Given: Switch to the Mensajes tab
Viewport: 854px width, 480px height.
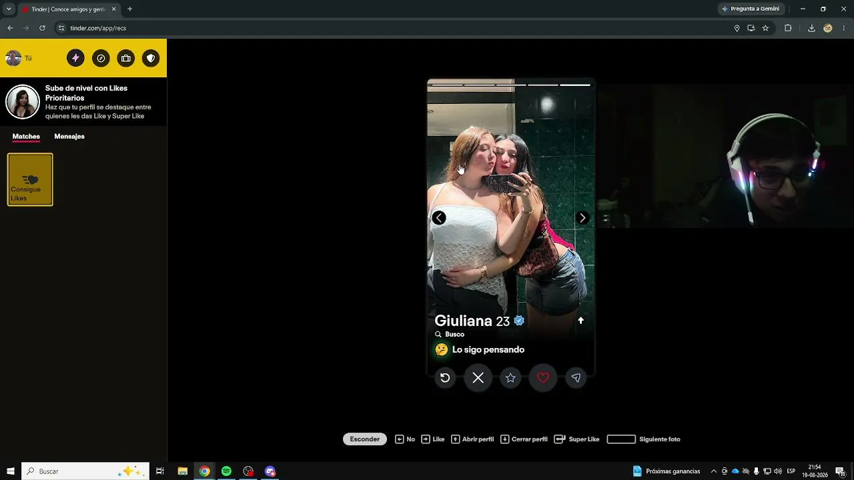Looking at the screenshot, I should click(x=69, y=137).
